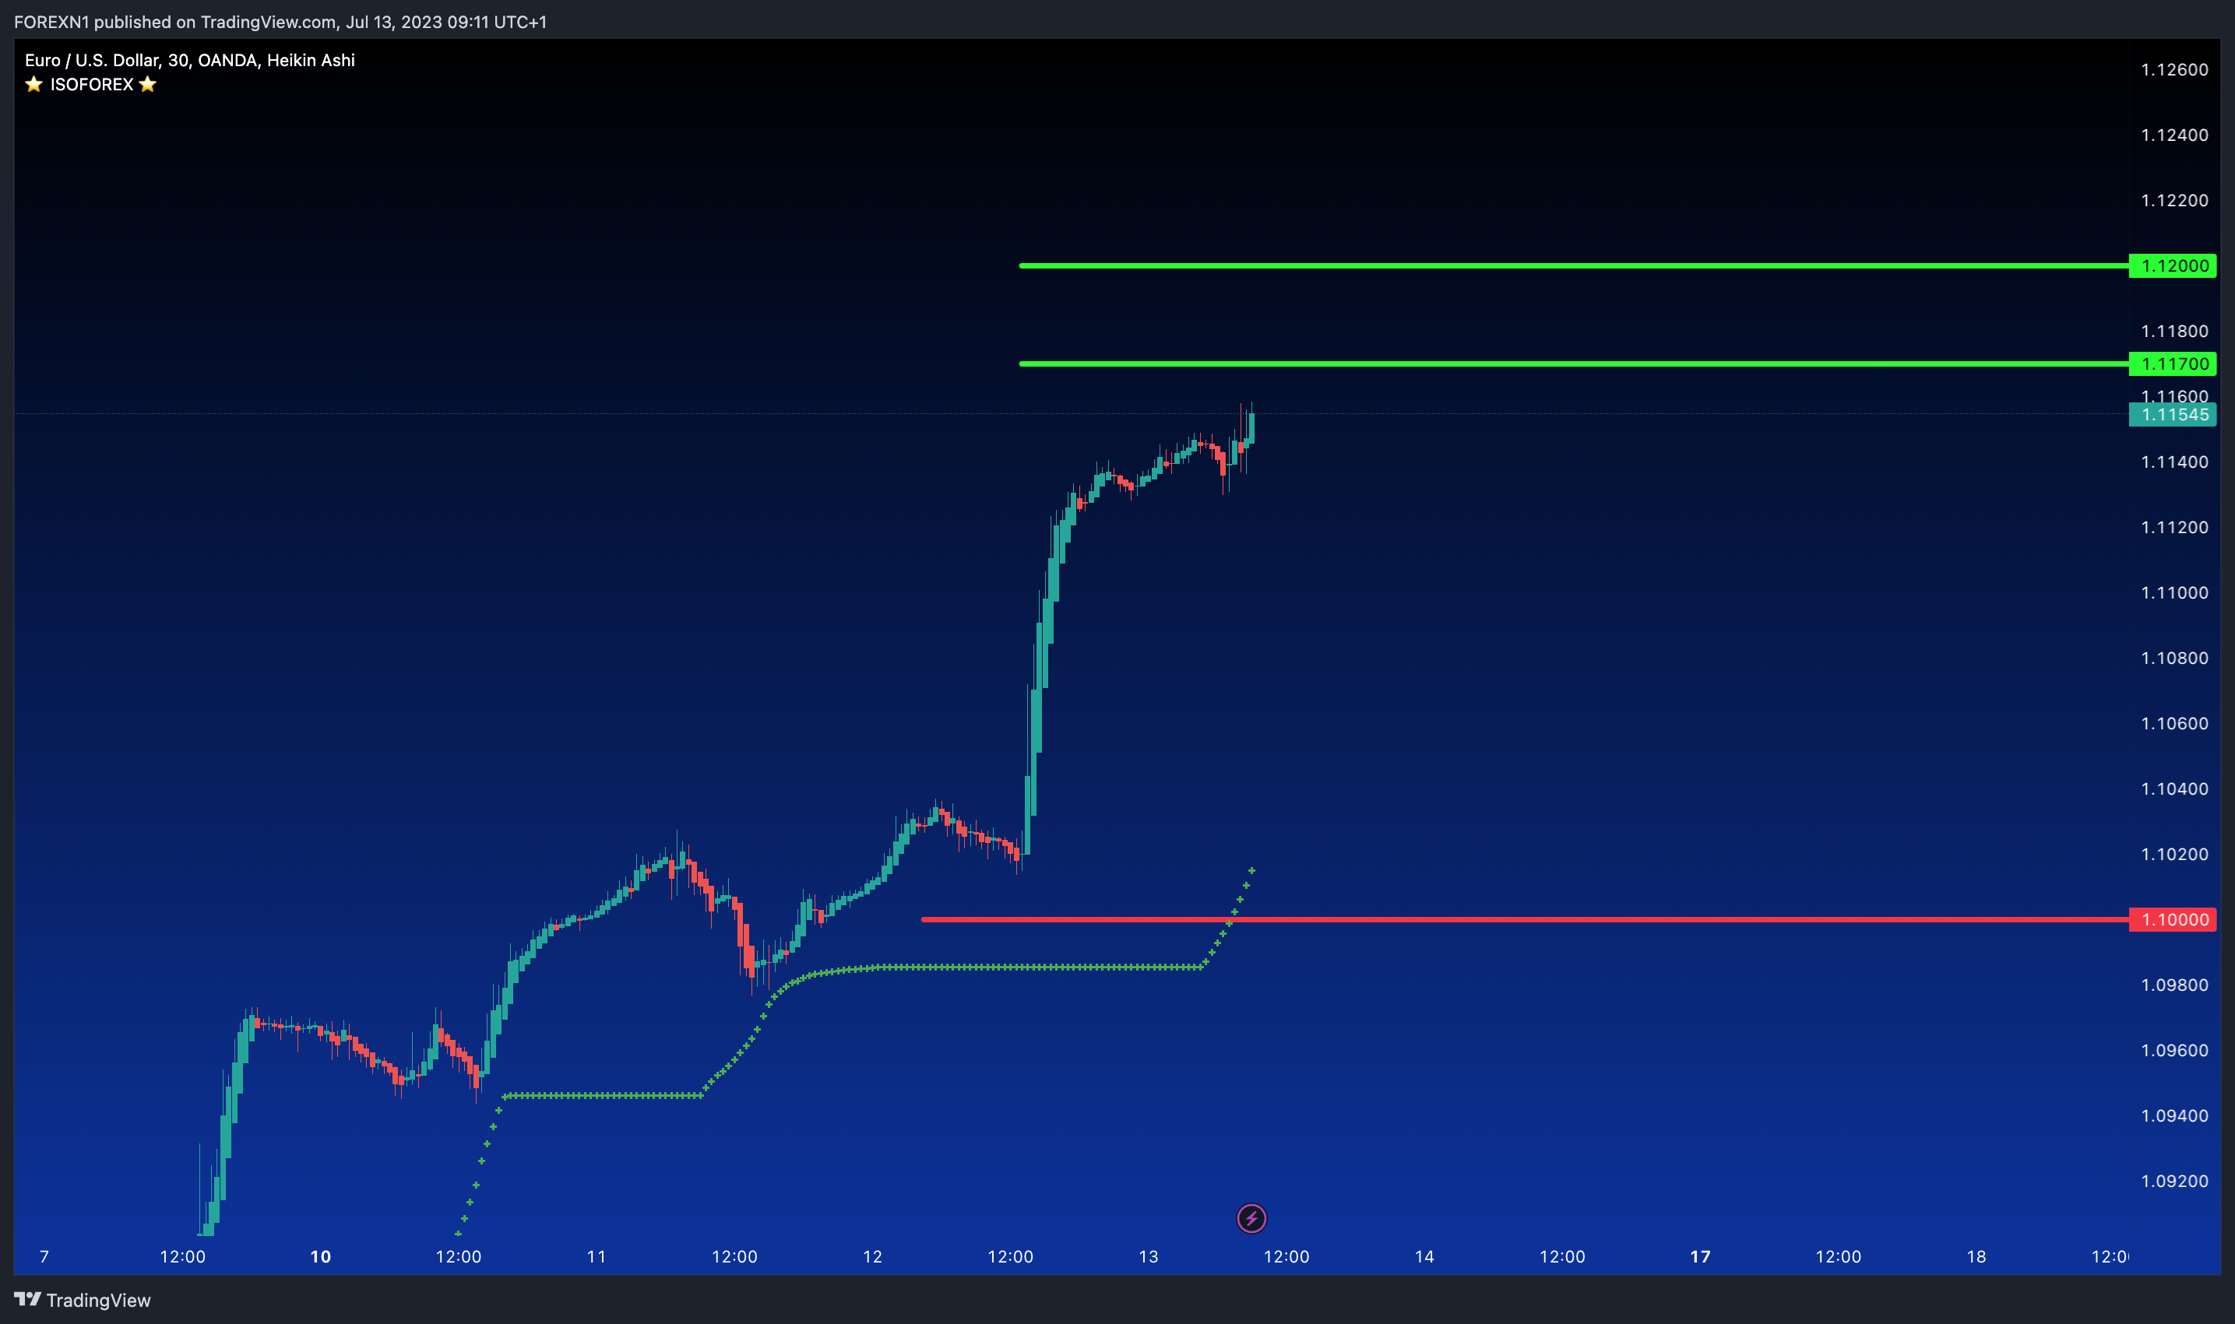Click the 1.10400 price axis label

pos(2174,788)
